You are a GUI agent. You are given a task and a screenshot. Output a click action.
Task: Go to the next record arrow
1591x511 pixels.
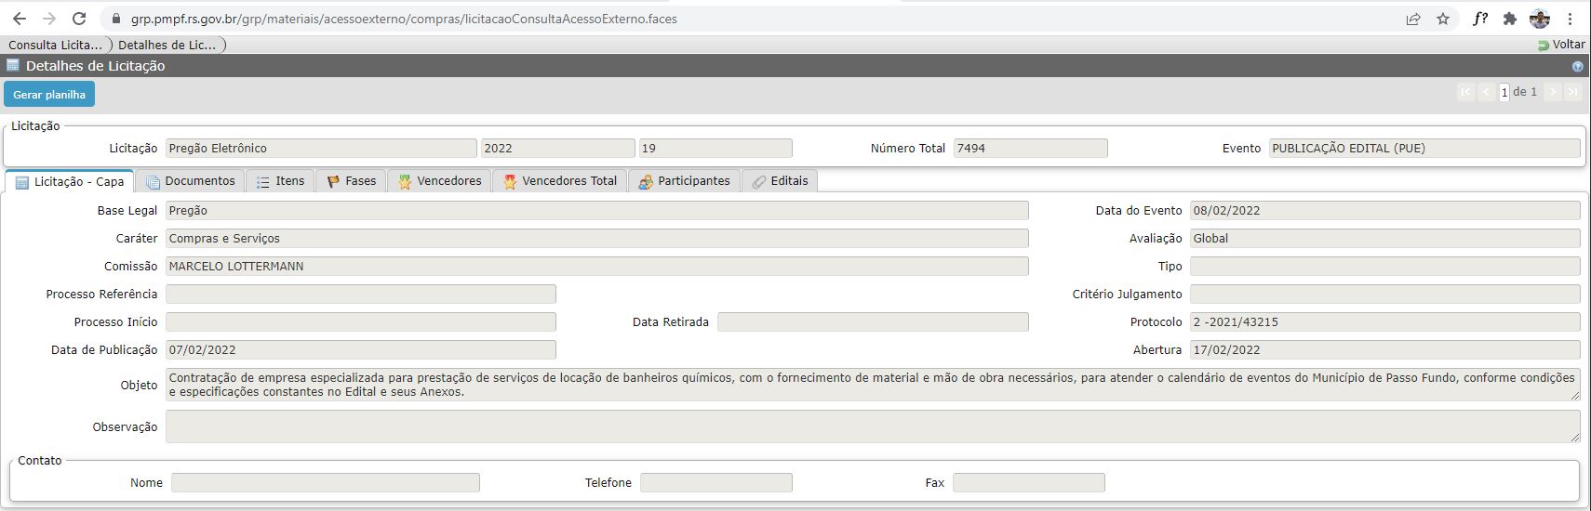click(1552, 92)
